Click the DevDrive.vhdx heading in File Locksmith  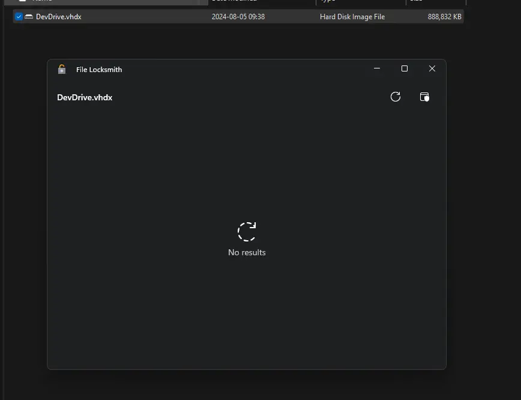[x=85, y=97]
